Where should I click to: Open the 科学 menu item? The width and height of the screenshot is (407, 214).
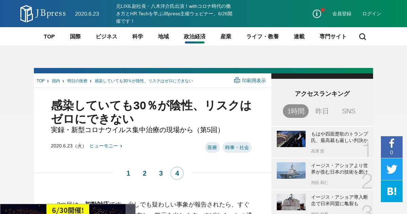[138, 37]
